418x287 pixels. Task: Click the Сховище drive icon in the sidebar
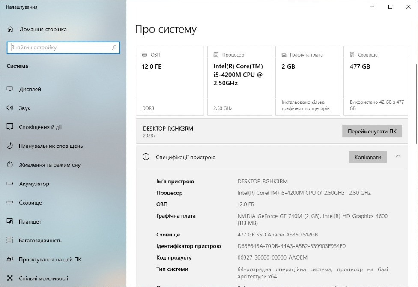[10, 203]
